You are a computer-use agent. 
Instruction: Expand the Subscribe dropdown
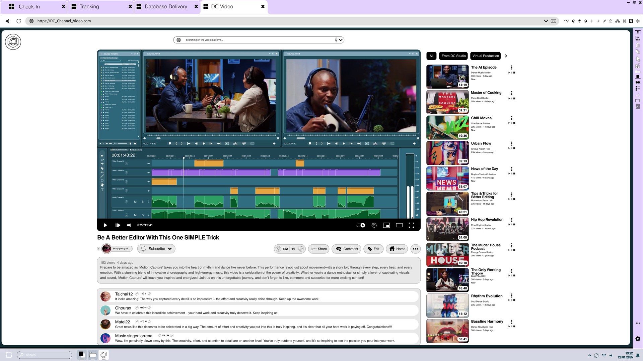[170, 249]
